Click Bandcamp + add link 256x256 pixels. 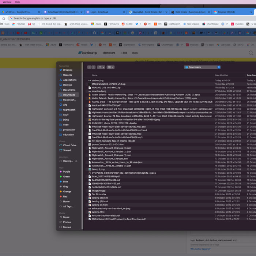pyautogui.click(x=124, y=53)
